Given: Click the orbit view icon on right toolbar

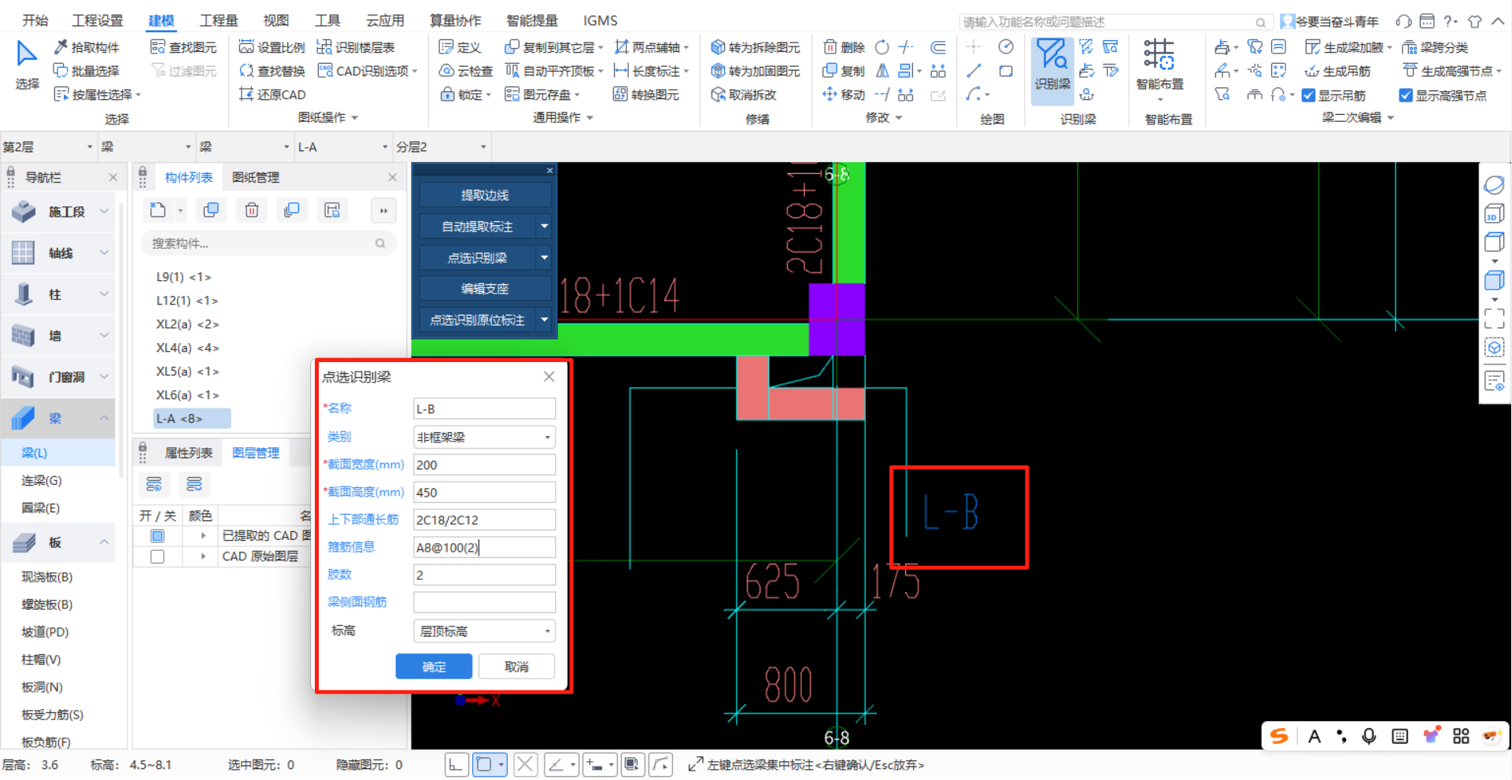Looking at the screenshot, I should click(x=1494, y=185).
